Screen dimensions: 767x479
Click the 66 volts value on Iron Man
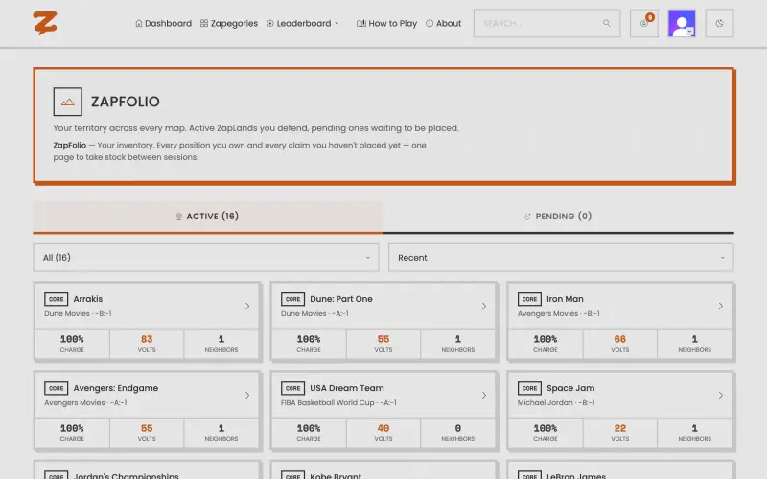click(619, 339)
